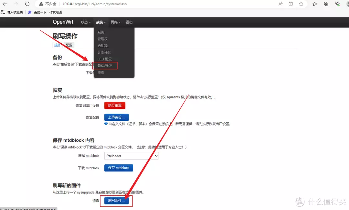
Task: Go back using the browser back arrow
Action: [5, 4]
